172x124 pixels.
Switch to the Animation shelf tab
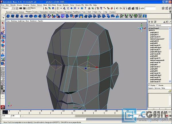(52, 12)
